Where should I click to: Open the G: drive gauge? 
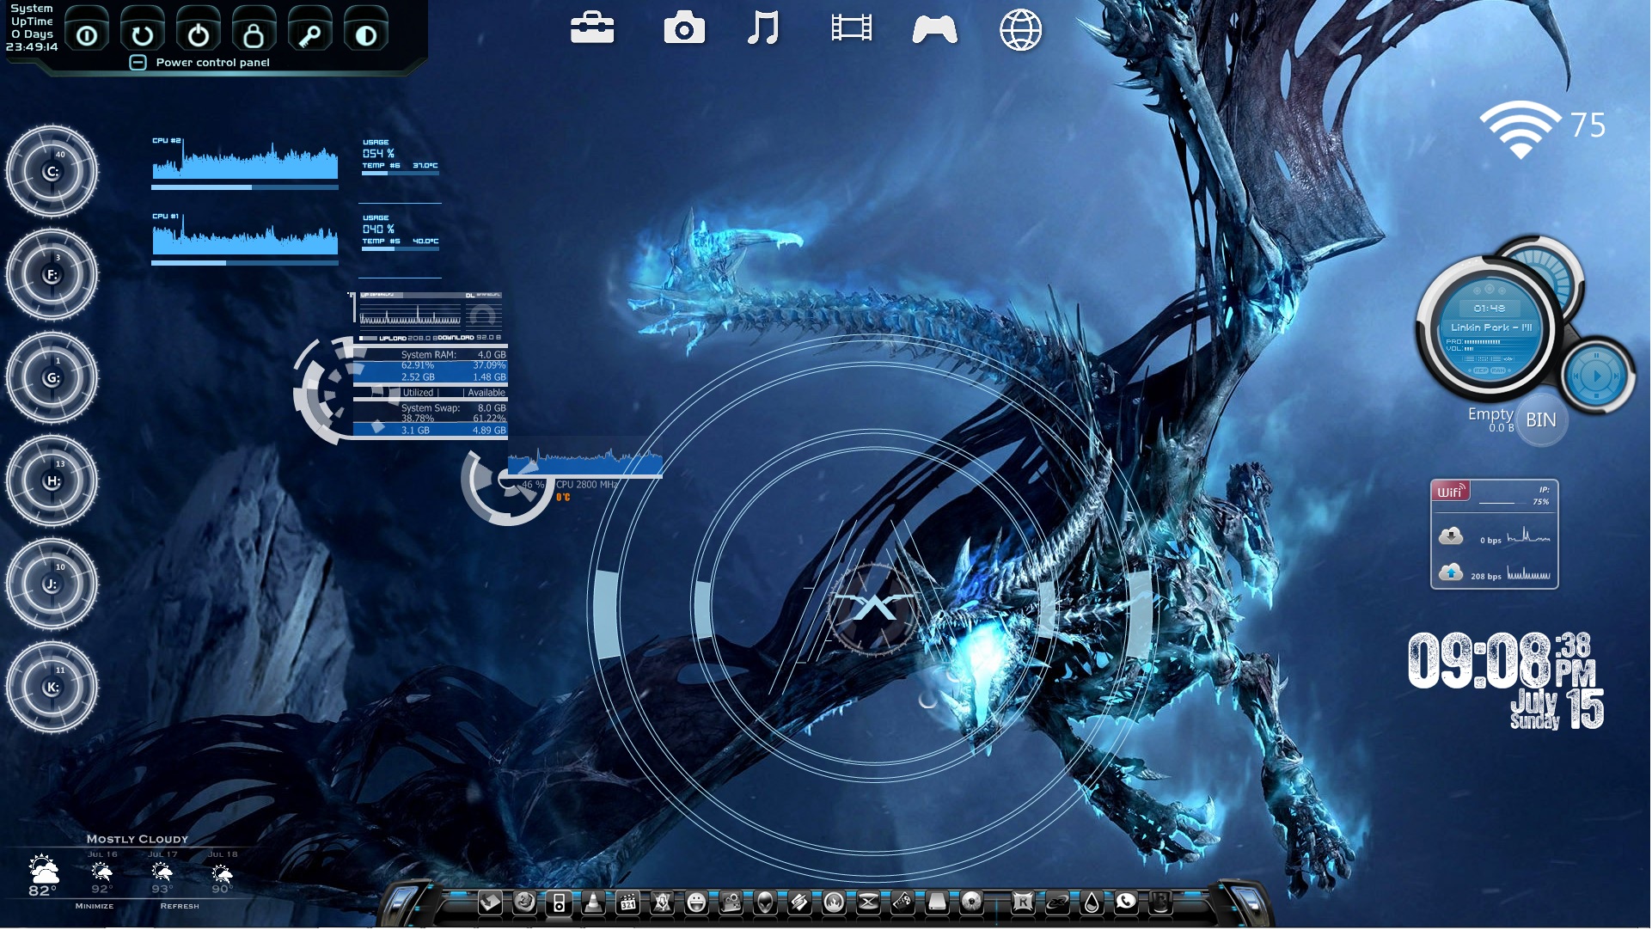click(52, 377)
